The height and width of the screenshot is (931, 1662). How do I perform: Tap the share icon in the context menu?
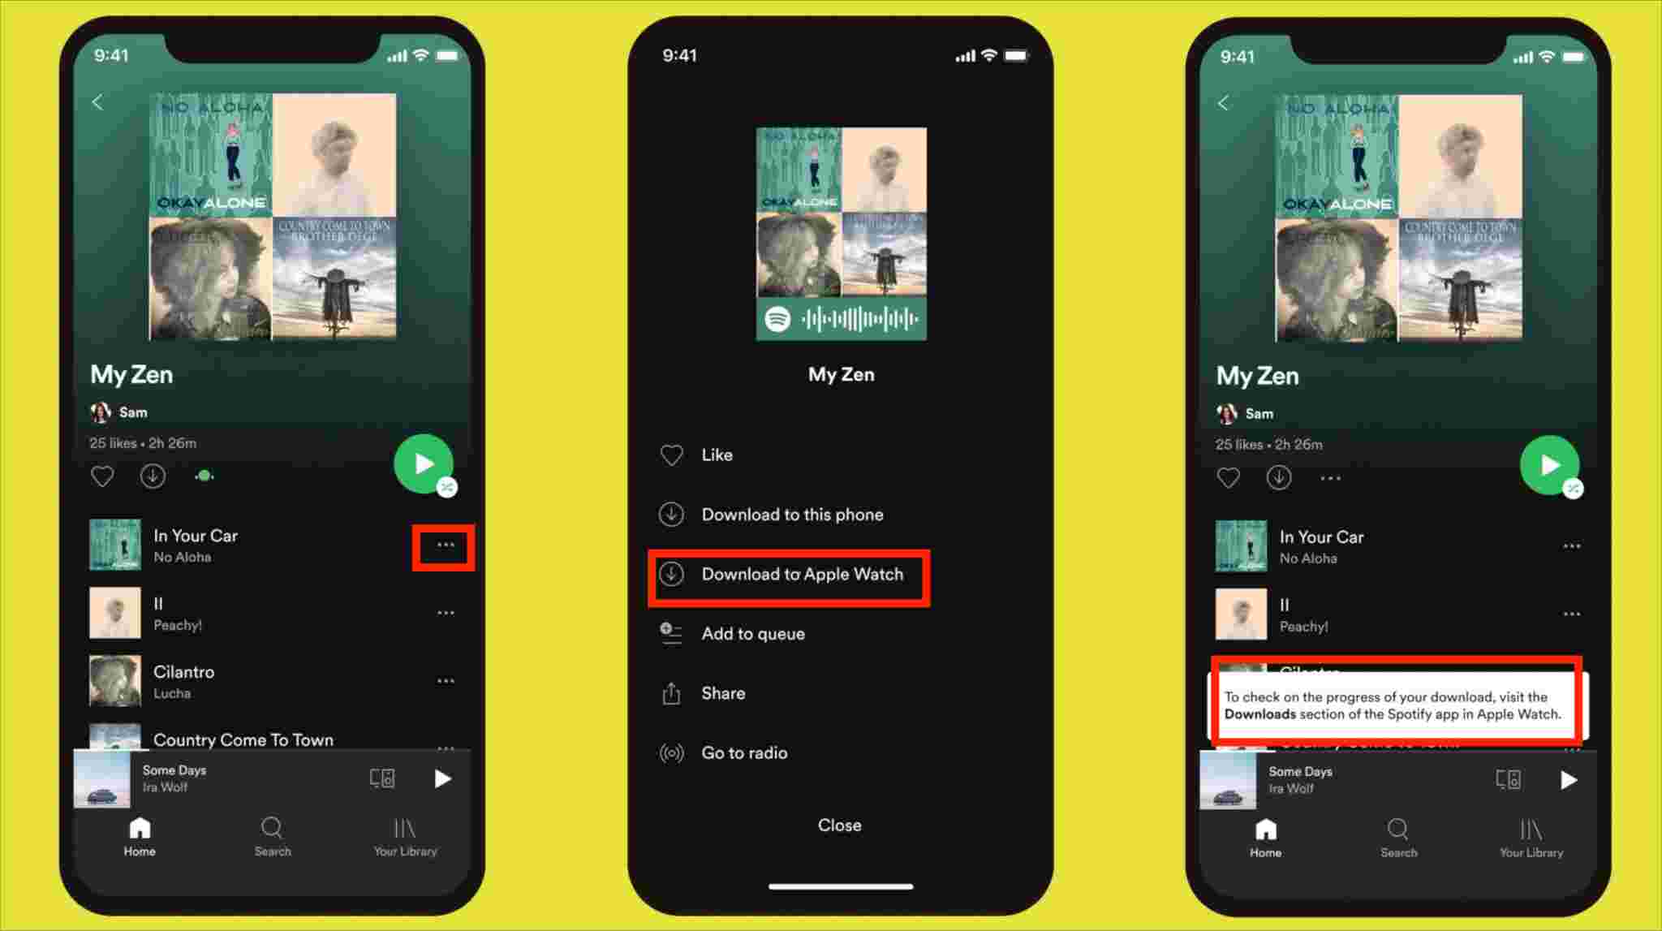click(x=674, y=692)
